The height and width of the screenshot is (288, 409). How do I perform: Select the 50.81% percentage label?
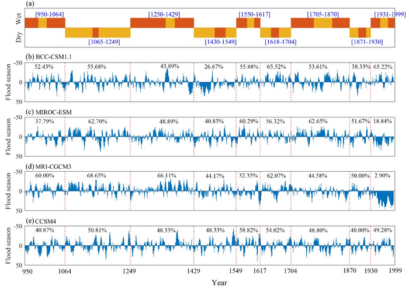(97, 230)
